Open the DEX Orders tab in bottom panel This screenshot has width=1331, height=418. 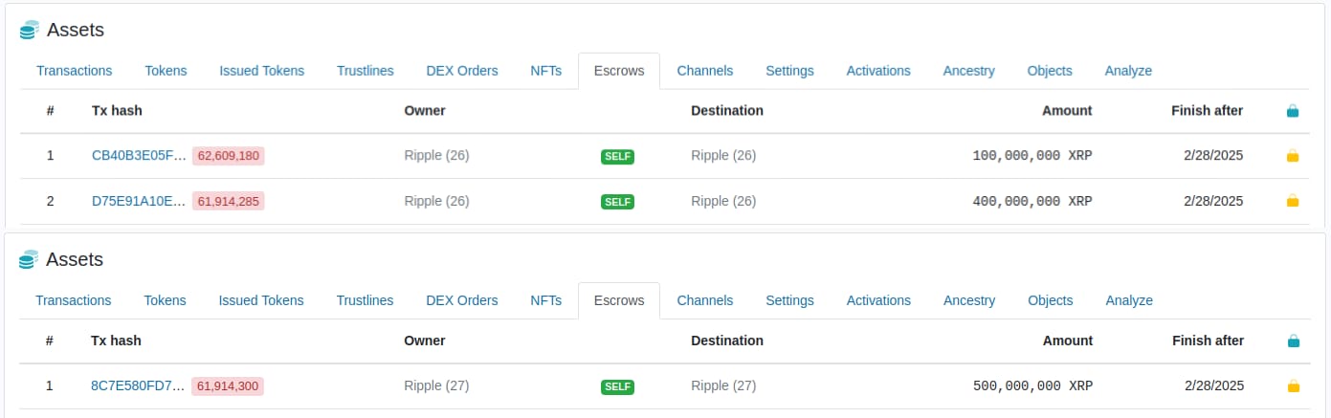461,300
